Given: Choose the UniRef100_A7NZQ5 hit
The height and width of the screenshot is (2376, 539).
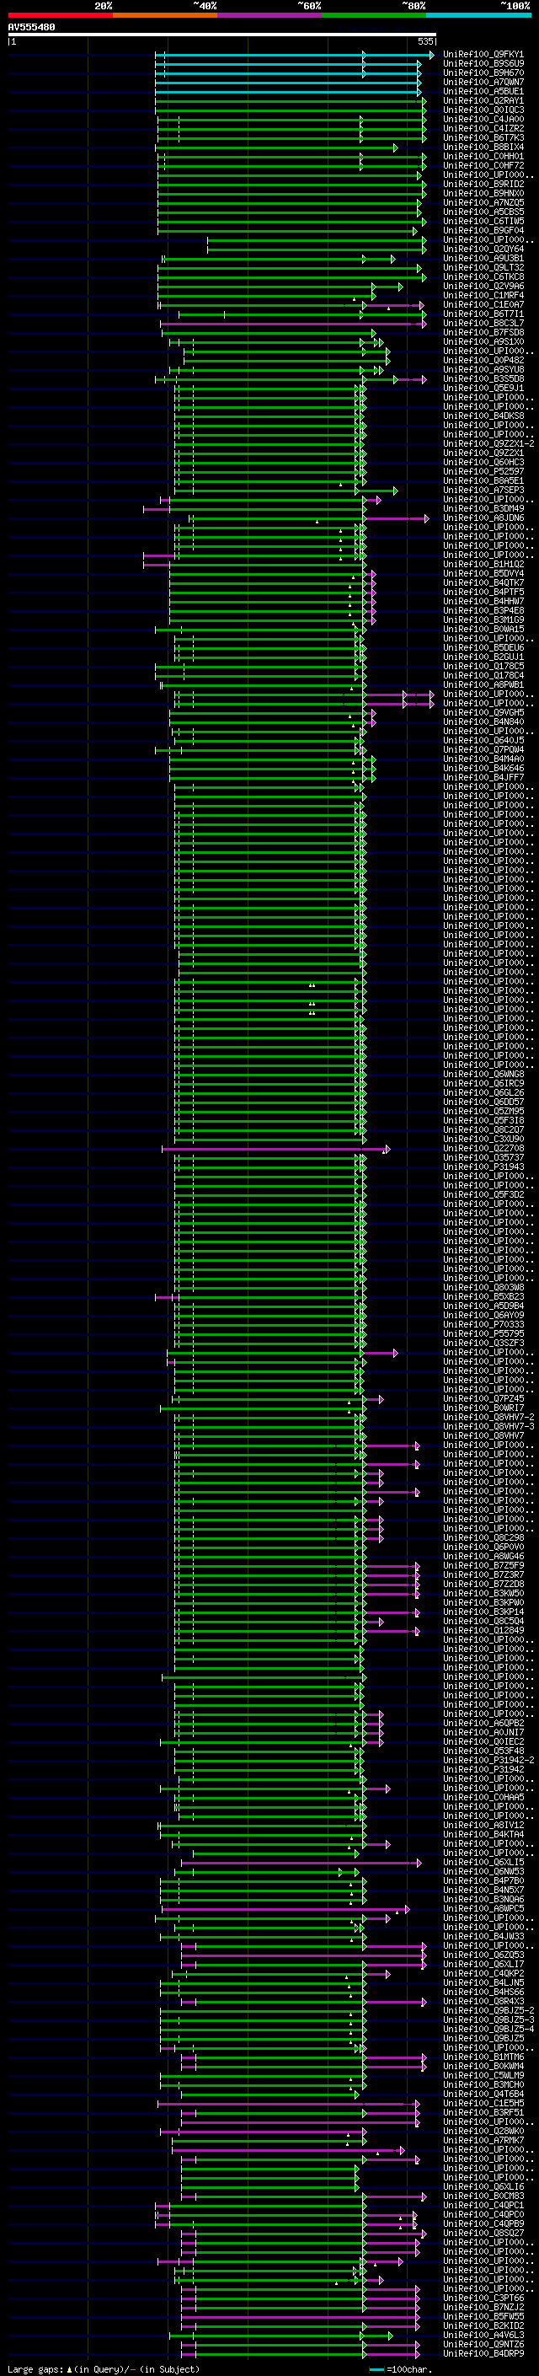Looking at the screenshot, I should click(483, 202).
